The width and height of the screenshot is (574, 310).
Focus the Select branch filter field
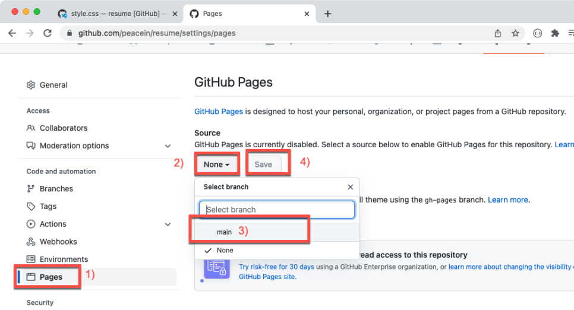pyautogui.click(x=277, y=210)
